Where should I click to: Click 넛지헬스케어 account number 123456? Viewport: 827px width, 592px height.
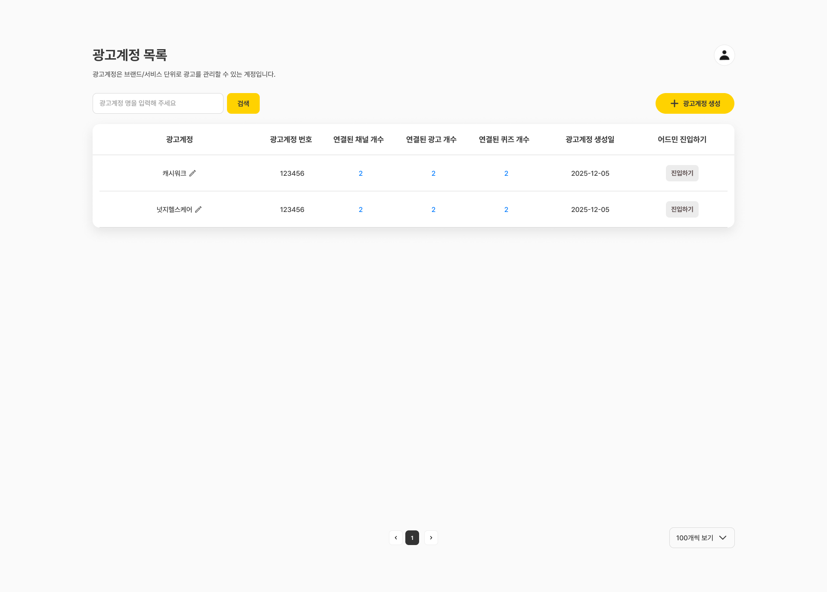point(292,209)
